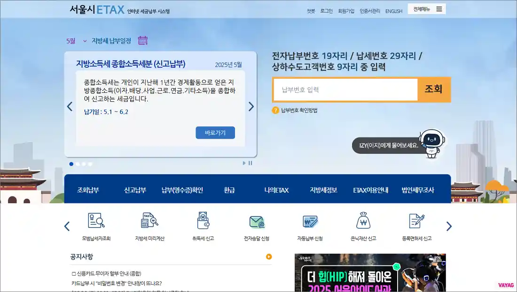517x292 pixels.
Task: Show the previous tax schedule slide
Action: (70, 106)
